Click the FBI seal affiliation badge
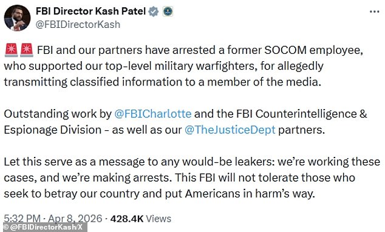 168,12
